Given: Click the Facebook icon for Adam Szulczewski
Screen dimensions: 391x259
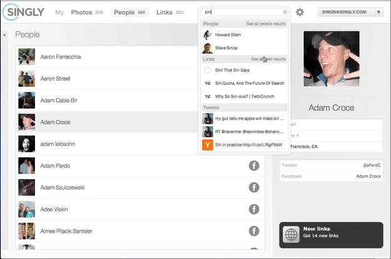Looking at the screenshot, I should 254,187.
